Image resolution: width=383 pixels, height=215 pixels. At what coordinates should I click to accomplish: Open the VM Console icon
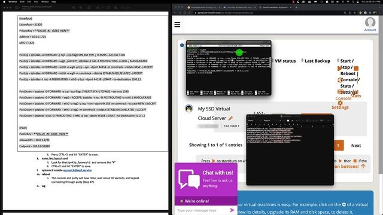point(341,91)
